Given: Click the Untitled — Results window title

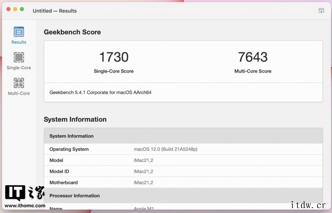Looking at the screenshot, I should (55, 11).
